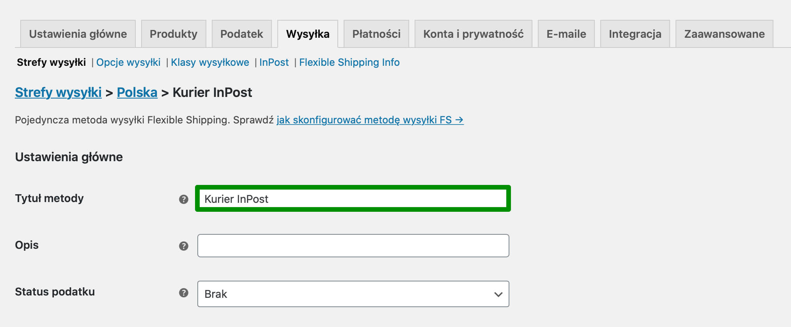
Task: Open Flexible Shipping Info link
Action: click(x=349, y=62)
